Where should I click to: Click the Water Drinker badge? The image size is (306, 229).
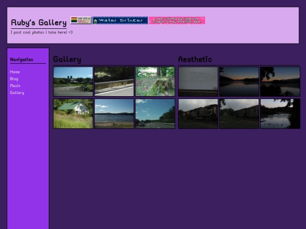pos(120,20)
